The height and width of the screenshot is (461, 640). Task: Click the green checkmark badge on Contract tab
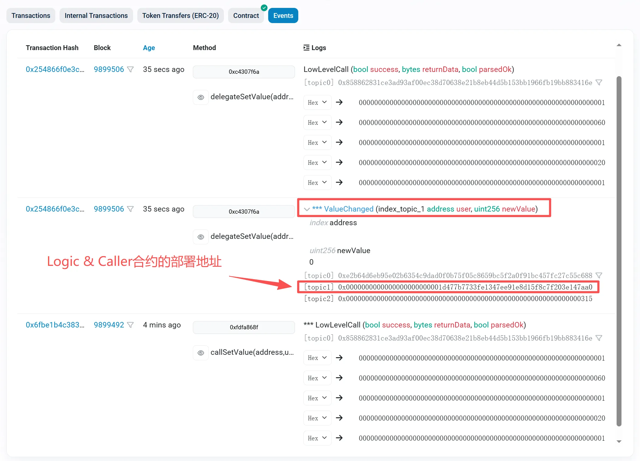pos(264,8)
